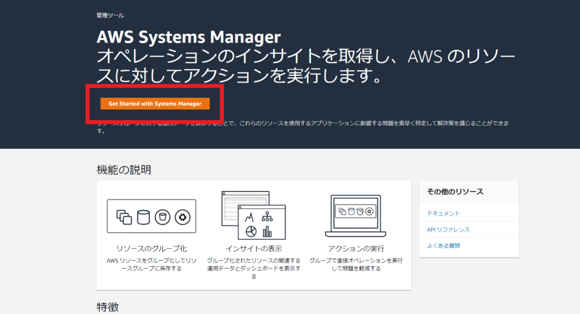Click bar chart icon in insights illustration

coord(267,231)
